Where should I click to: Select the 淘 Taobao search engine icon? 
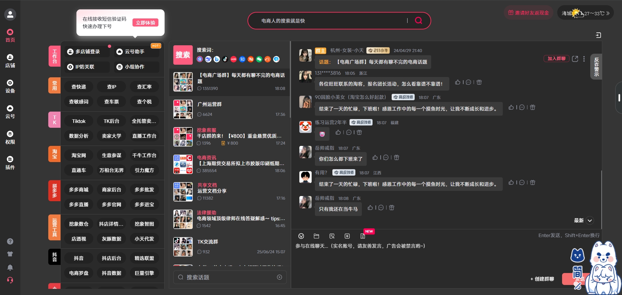coord(250,59)
